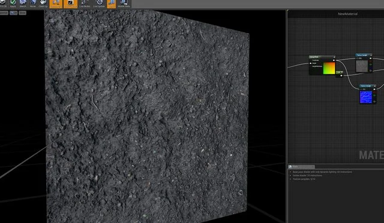This screenshot has height=223, width=384.
Task: Click the lower Texture Sample green output pin
Action: point(374,96)
